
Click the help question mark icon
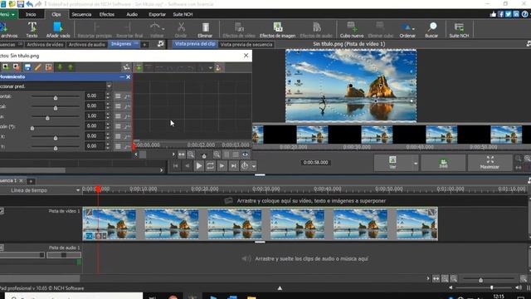point(524,14)
